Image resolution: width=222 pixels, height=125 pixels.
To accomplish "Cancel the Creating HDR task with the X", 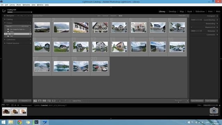I will 32,12.
